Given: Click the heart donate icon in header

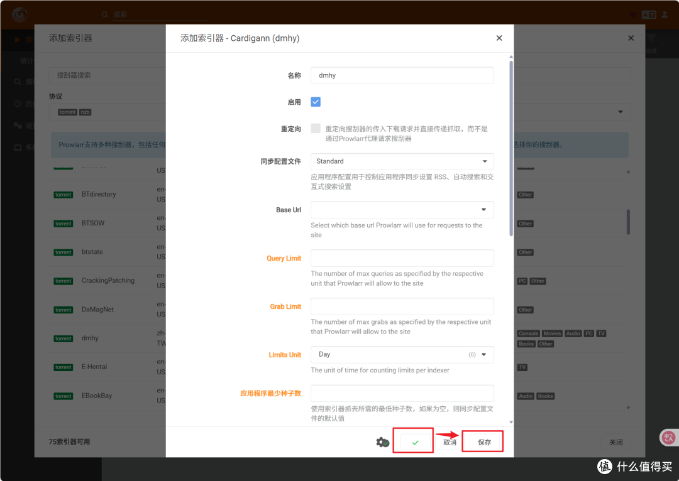Looking at the screenshot, I should 633,14.
